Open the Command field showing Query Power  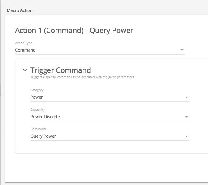(105, 136)
